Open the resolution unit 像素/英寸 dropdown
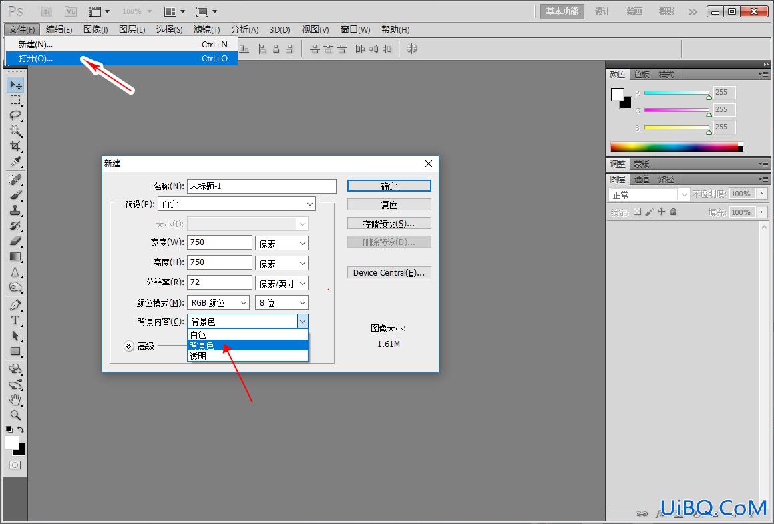This screenshot has height=524, width=774. [x=282, y=283]
